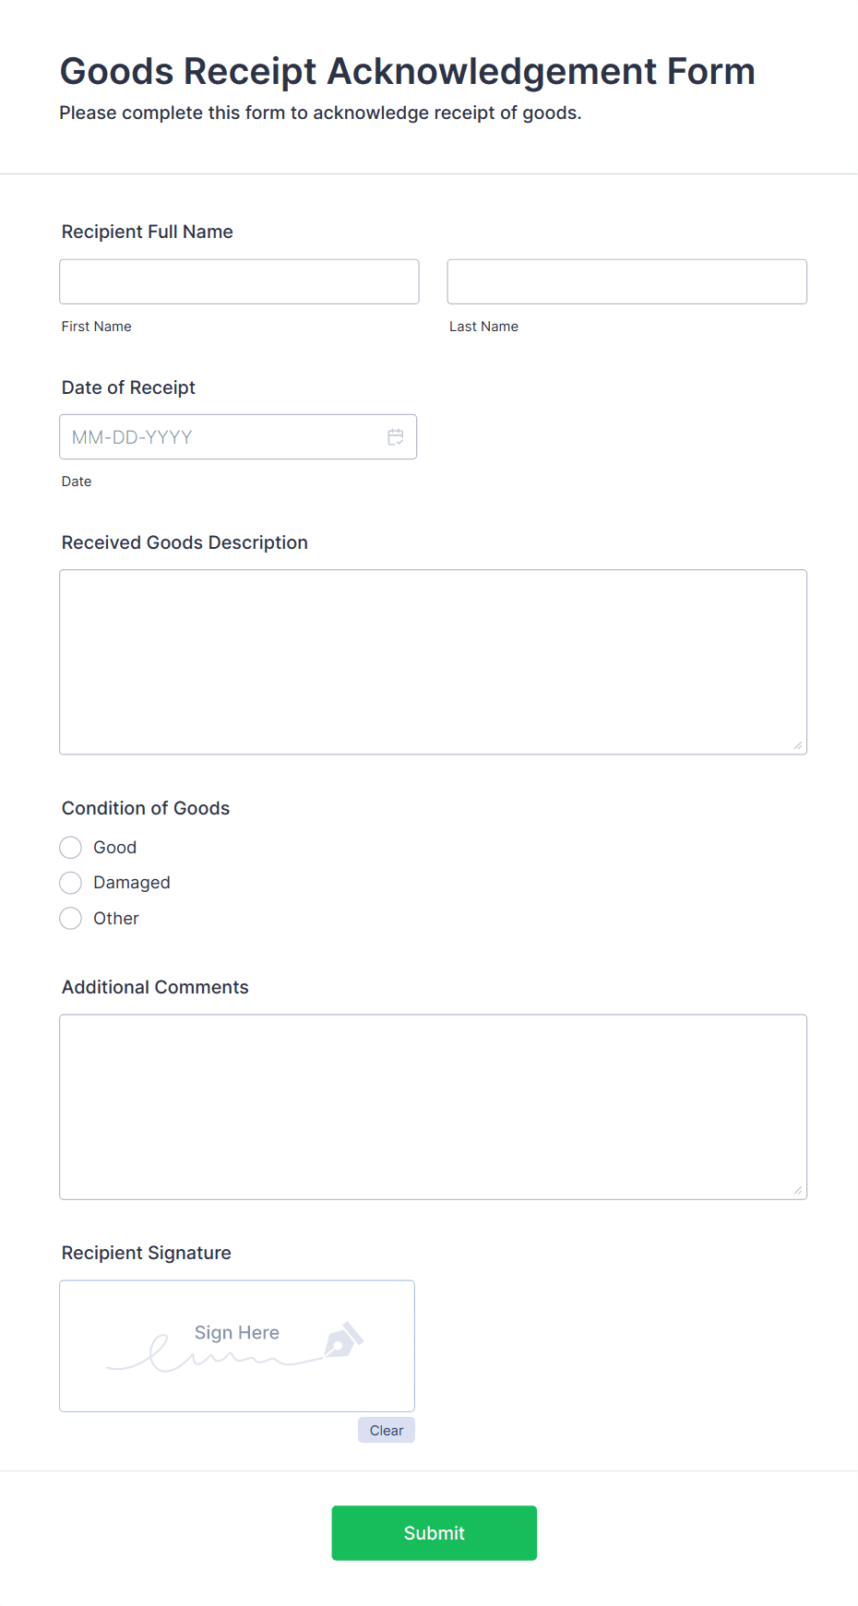The height and width of the screenshot is (1606, 858).
Task: Open the calendar date picker icon
Action: point(396,437)
